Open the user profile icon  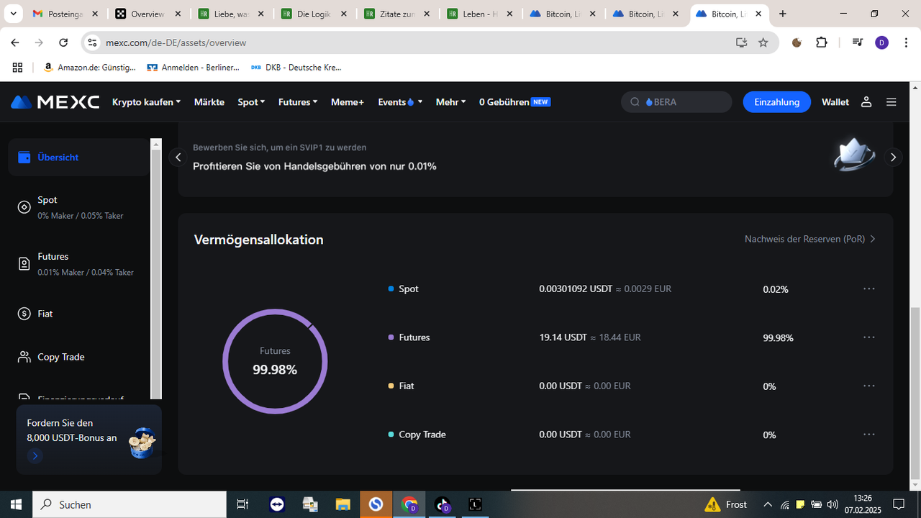click(866, 102)
